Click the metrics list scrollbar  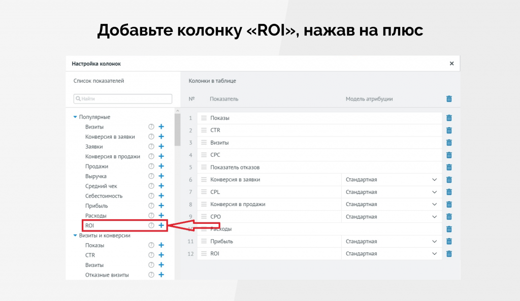[177, 130]
